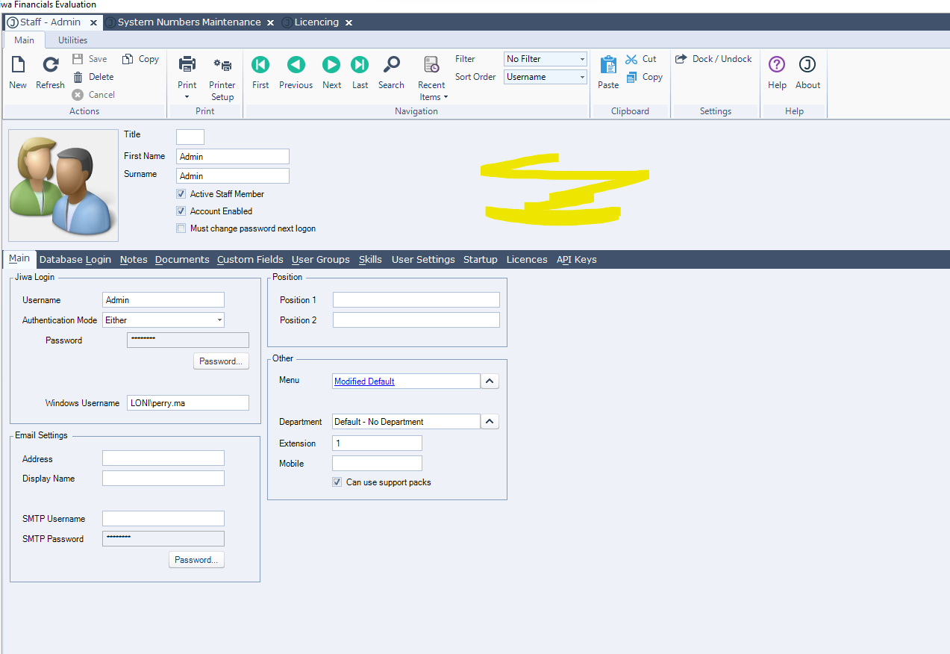Click the Windows Username input field
950x654 pixels.
click(x=187, y=403)
